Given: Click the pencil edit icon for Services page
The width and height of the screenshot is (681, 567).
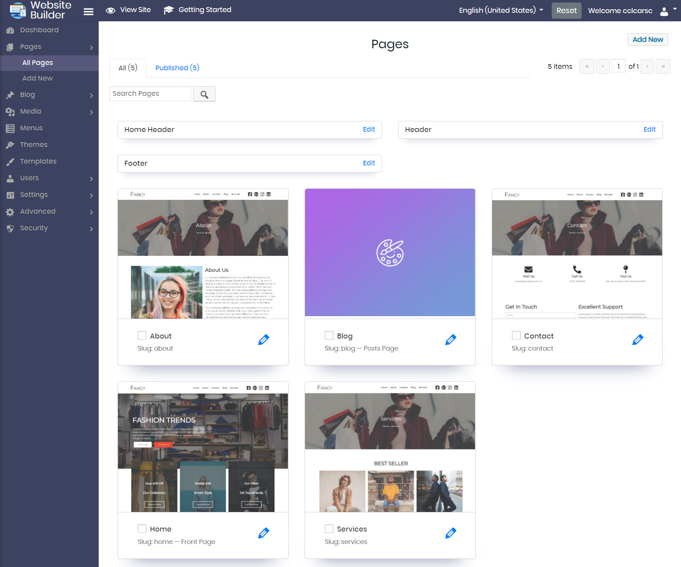Looking at the screenshot, I should click(451, 533).
